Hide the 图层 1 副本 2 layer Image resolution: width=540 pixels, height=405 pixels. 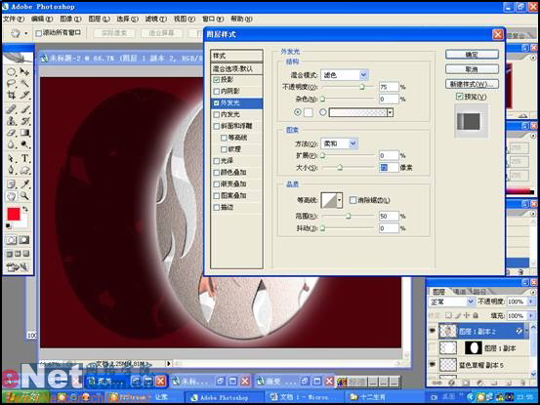click(x=433, y=331)
